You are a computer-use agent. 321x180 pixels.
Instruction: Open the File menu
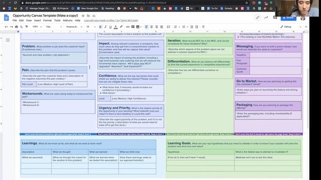[15, 20]
